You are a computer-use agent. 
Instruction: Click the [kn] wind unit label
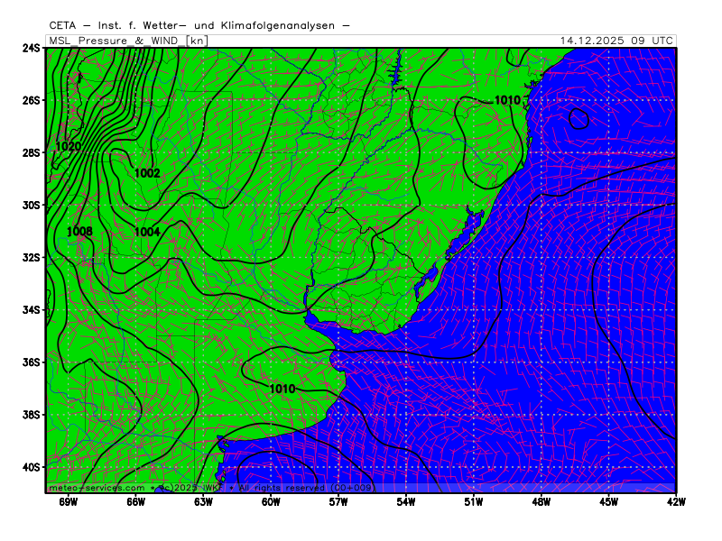pyautogui.click(x=196, y=41)
